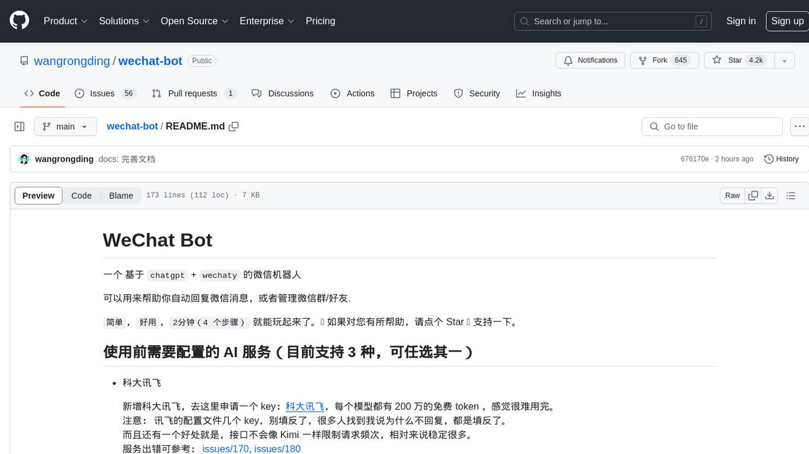The image size is (809, 454).
Task: Open the GitHub home logo
Action: pos(19,21)
